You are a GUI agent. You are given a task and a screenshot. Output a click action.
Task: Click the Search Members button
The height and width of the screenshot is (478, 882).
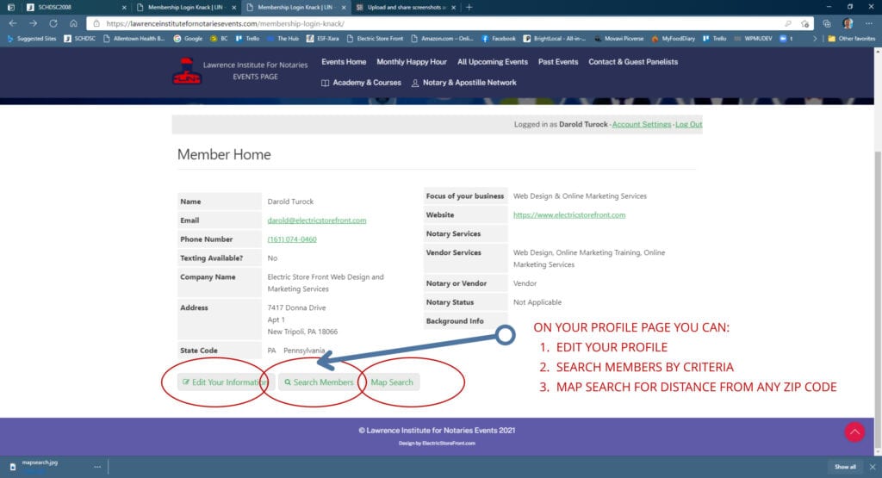pyautogui.click(x=319, y=382)
